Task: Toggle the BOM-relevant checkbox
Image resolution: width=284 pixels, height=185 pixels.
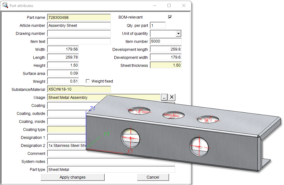Action: click(170, 17)
